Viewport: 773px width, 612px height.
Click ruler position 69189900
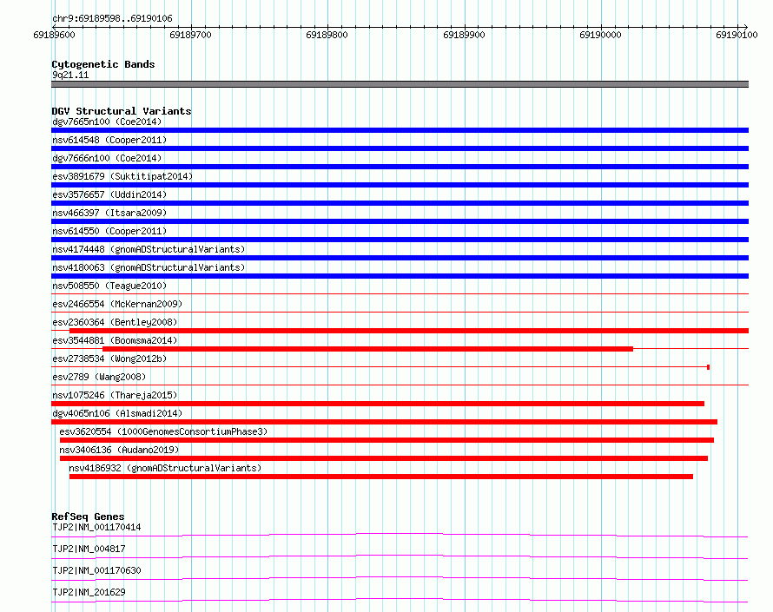click(464, 35)
